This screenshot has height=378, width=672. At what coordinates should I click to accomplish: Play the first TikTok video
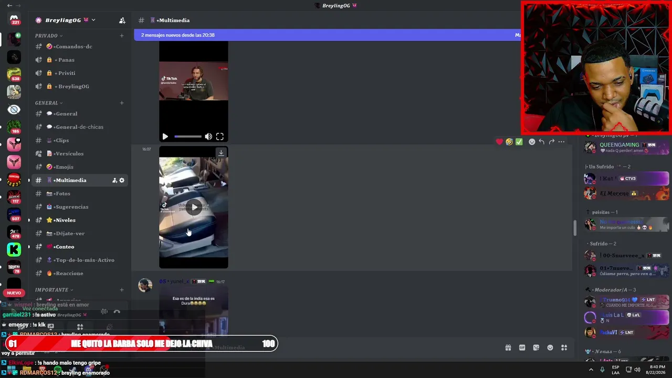165,136
